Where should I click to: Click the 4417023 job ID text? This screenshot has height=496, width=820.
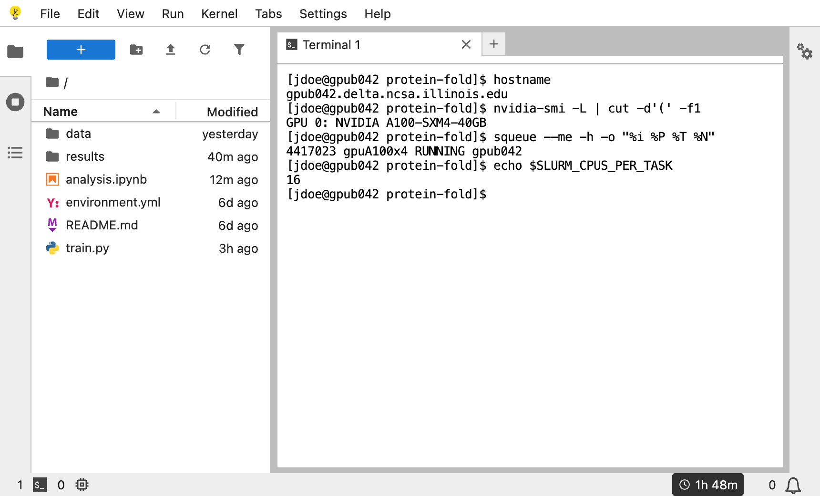pos(311,152)
